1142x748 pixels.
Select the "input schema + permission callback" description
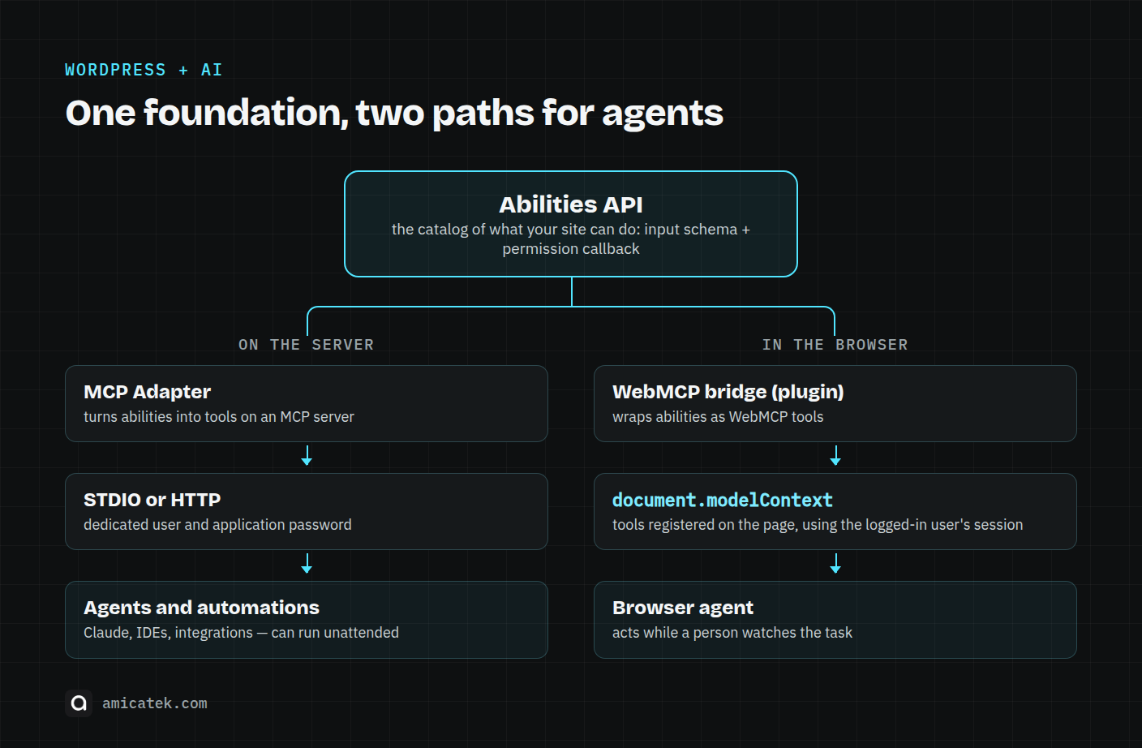(571, 239)
